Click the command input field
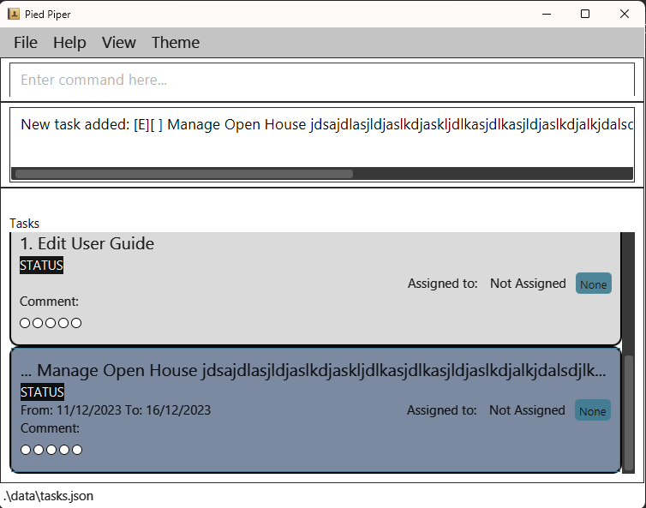The width and height of the screenshot is (646, 508). (x=322, y=80)
